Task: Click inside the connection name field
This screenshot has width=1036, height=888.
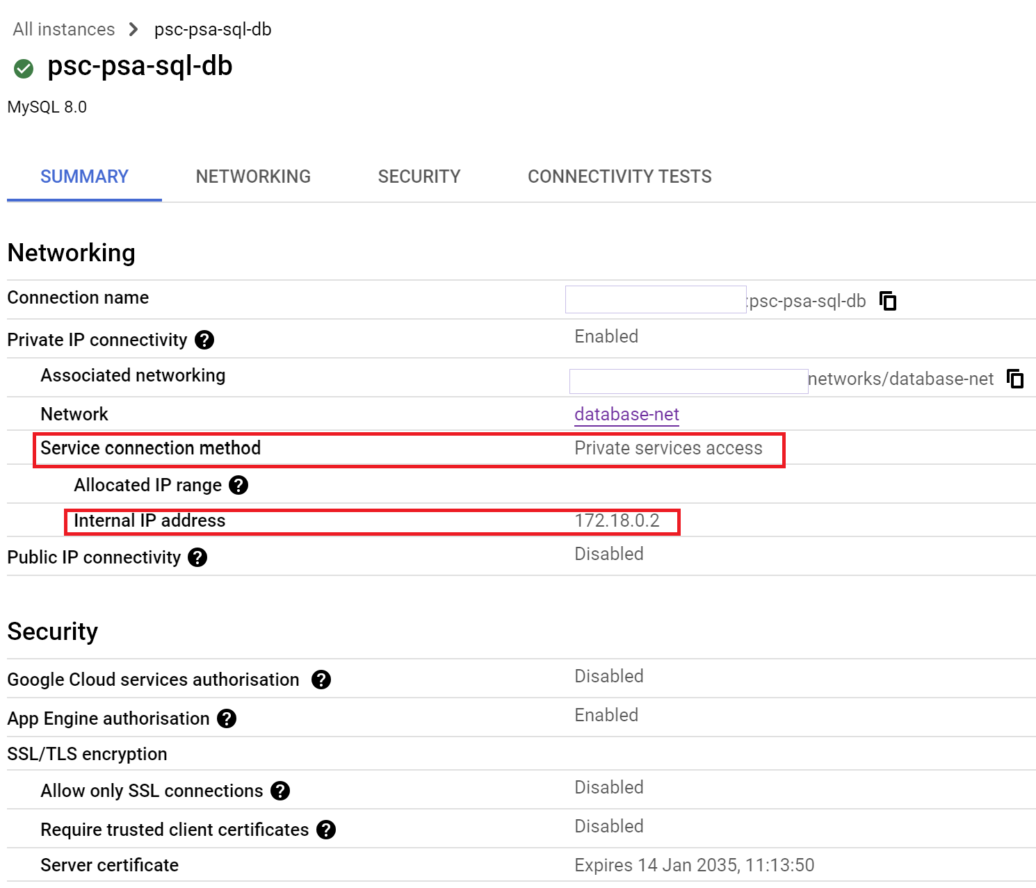Action: pyautogui.click(x=654, y=299)
